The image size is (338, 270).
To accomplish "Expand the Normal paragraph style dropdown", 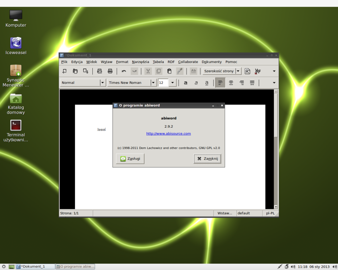I will coord(103,83).
